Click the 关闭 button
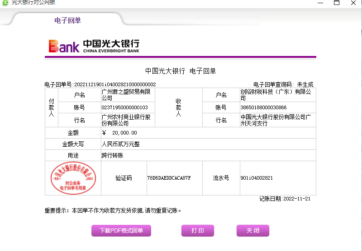This screenshot has width=362, height=251. coord(253,231)
